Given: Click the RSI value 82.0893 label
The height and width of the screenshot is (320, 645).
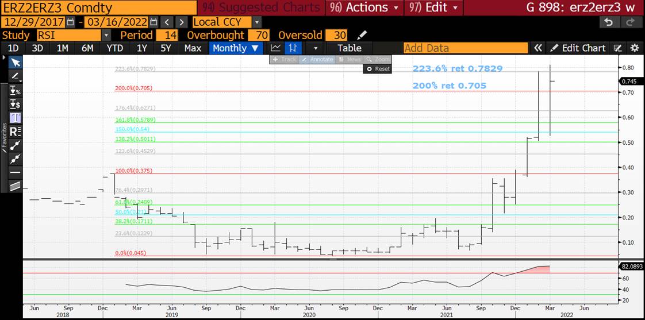Looking at the screenshot, I should (x=632, y=267).
